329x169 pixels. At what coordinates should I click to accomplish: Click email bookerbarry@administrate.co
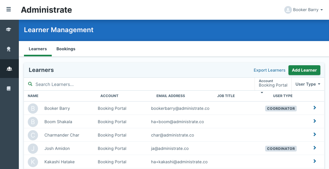180,108
